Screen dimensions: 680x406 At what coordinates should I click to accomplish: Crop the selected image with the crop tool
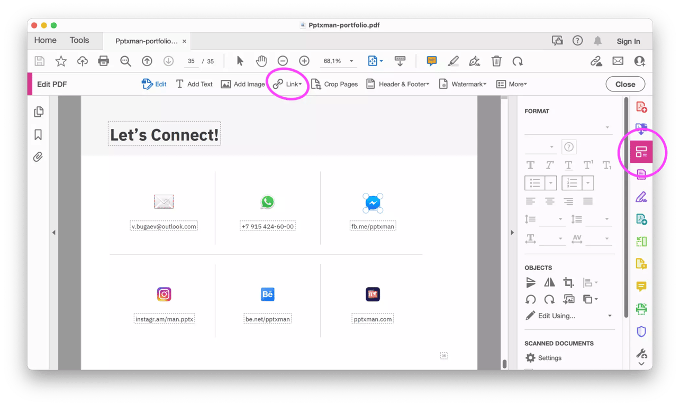coord(568,283)
